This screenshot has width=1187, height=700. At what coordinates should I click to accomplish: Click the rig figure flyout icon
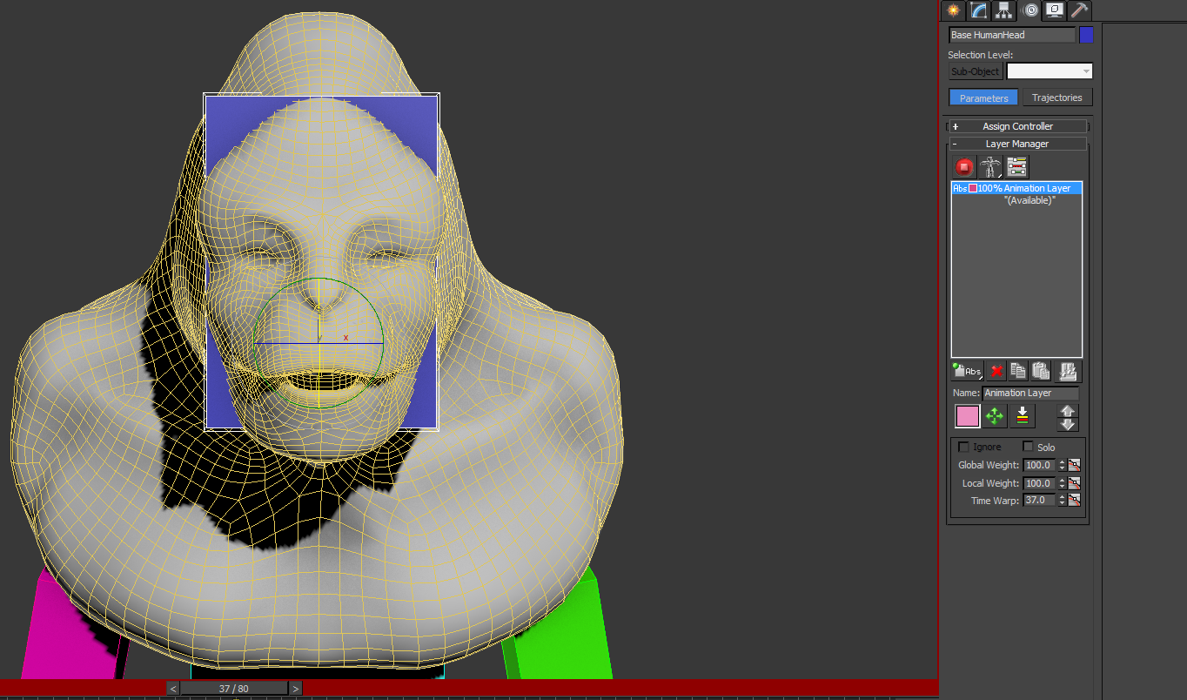tap(990, 167)
